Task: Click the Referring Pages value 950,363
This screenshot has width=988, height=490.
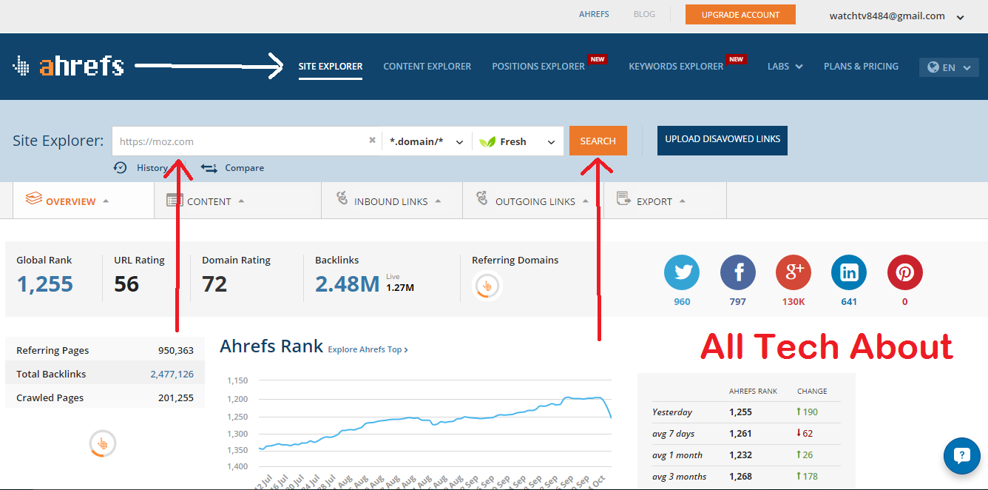Action: point(176,350)
